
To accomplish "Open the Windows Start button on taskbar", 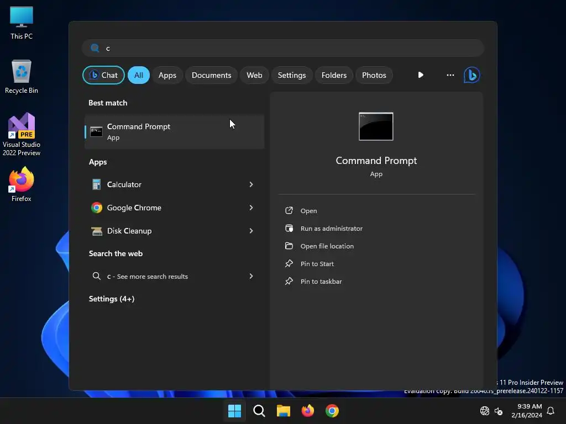I will pos(234,411).
